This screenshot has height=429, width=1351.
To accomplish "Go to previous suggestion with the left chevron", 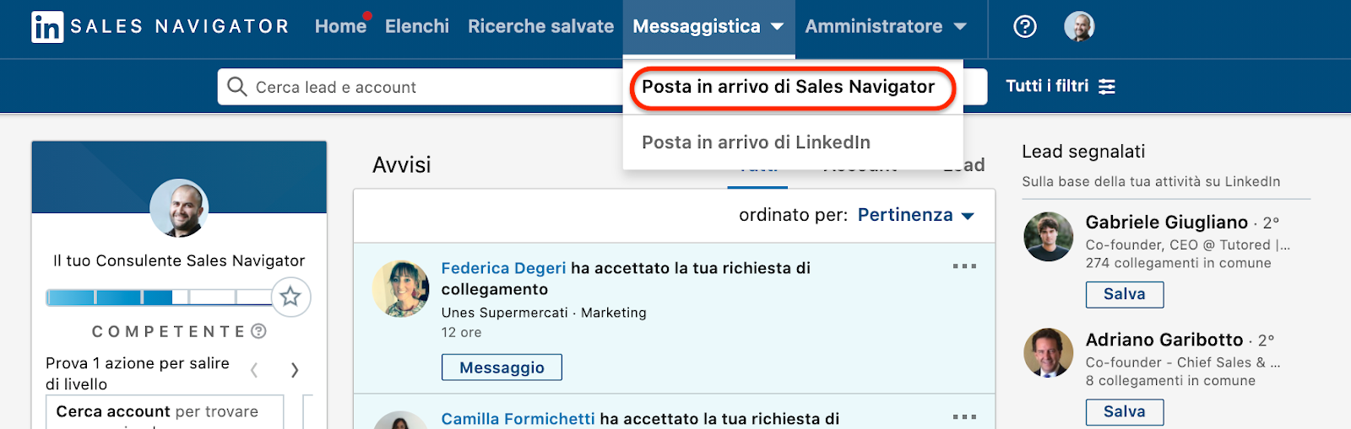I will tap(254, 370).
